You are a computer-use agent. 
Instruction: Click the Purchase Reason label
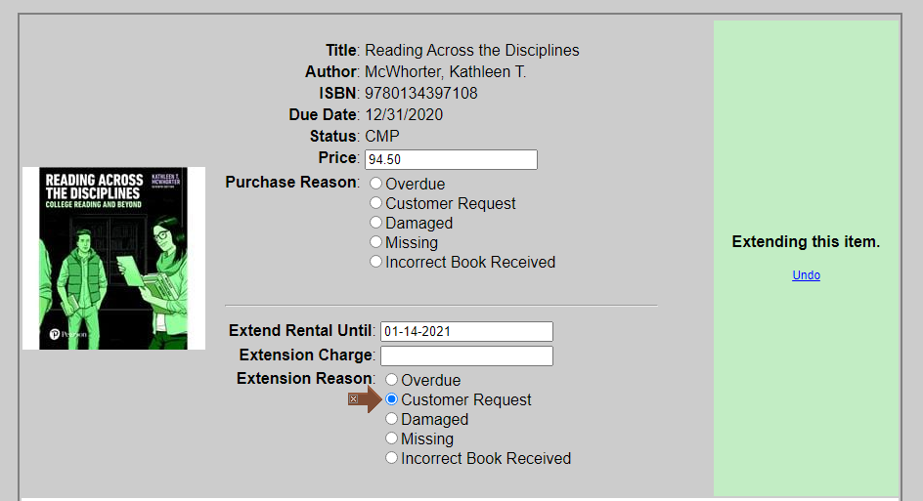(x=290, y=183)
